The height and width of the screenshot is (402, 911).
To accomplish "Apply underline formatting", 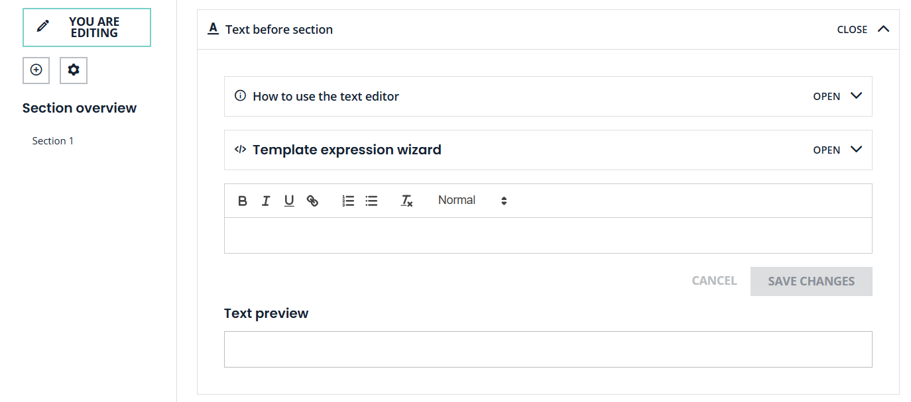I will tap(289, 201).
